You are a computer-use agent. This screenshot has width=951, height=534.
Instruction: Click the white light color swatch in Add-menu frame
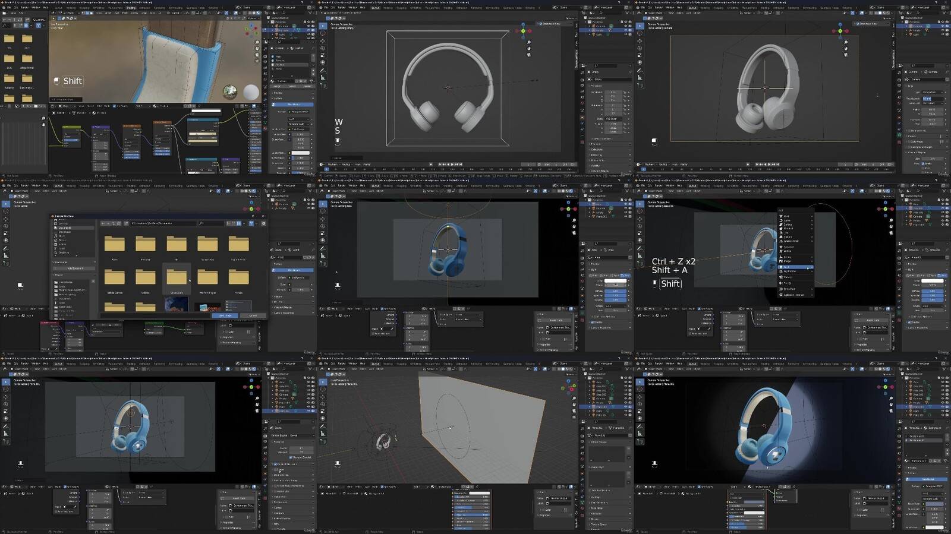pyautogui.click(x=933, y=281)
